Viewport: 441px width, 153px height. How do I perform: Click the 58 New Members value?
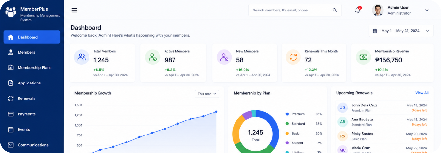pos(240,60)
